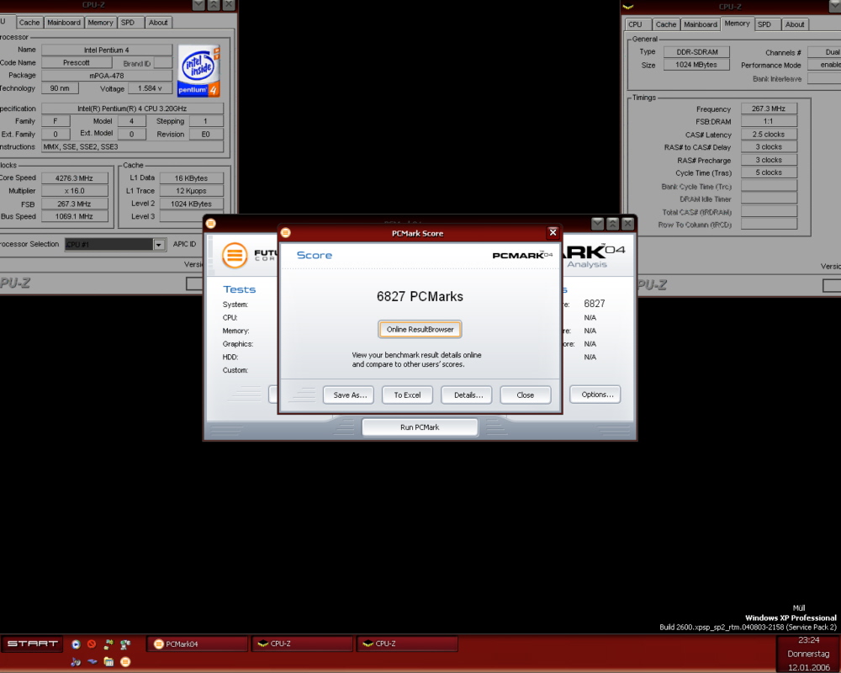Open the folder quick launch icon
The height and width of the screenshot is (673, 841).
click(108, 662)
